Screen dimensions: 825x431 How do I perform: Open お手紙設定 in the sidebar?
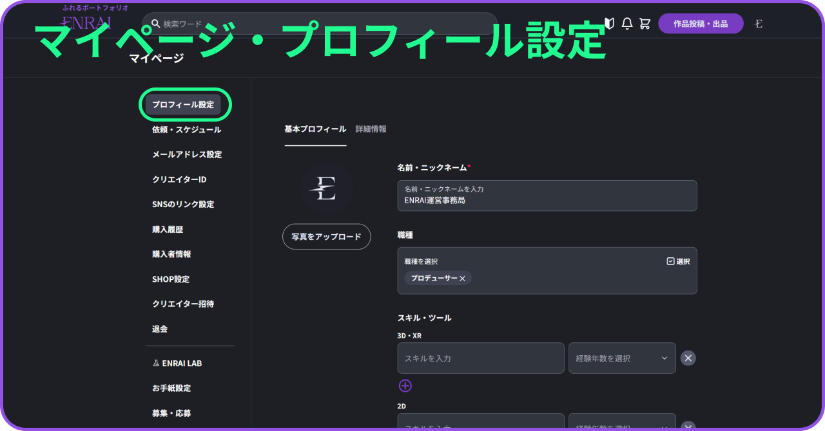(171, 389)
